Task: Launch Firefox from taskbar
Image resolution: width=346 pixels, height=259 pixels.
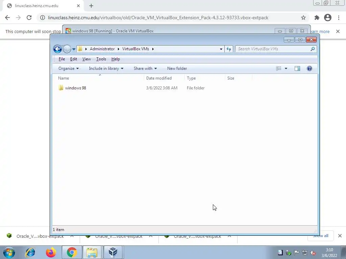Action: click(51, 252)
